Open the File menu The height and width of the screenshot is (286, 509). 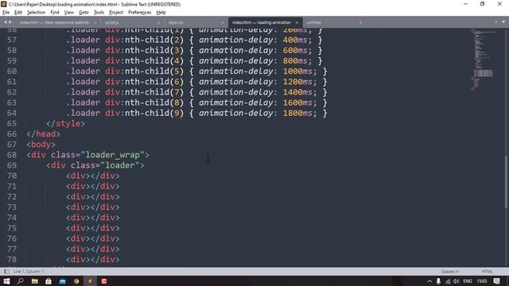(x=6, y=13)
